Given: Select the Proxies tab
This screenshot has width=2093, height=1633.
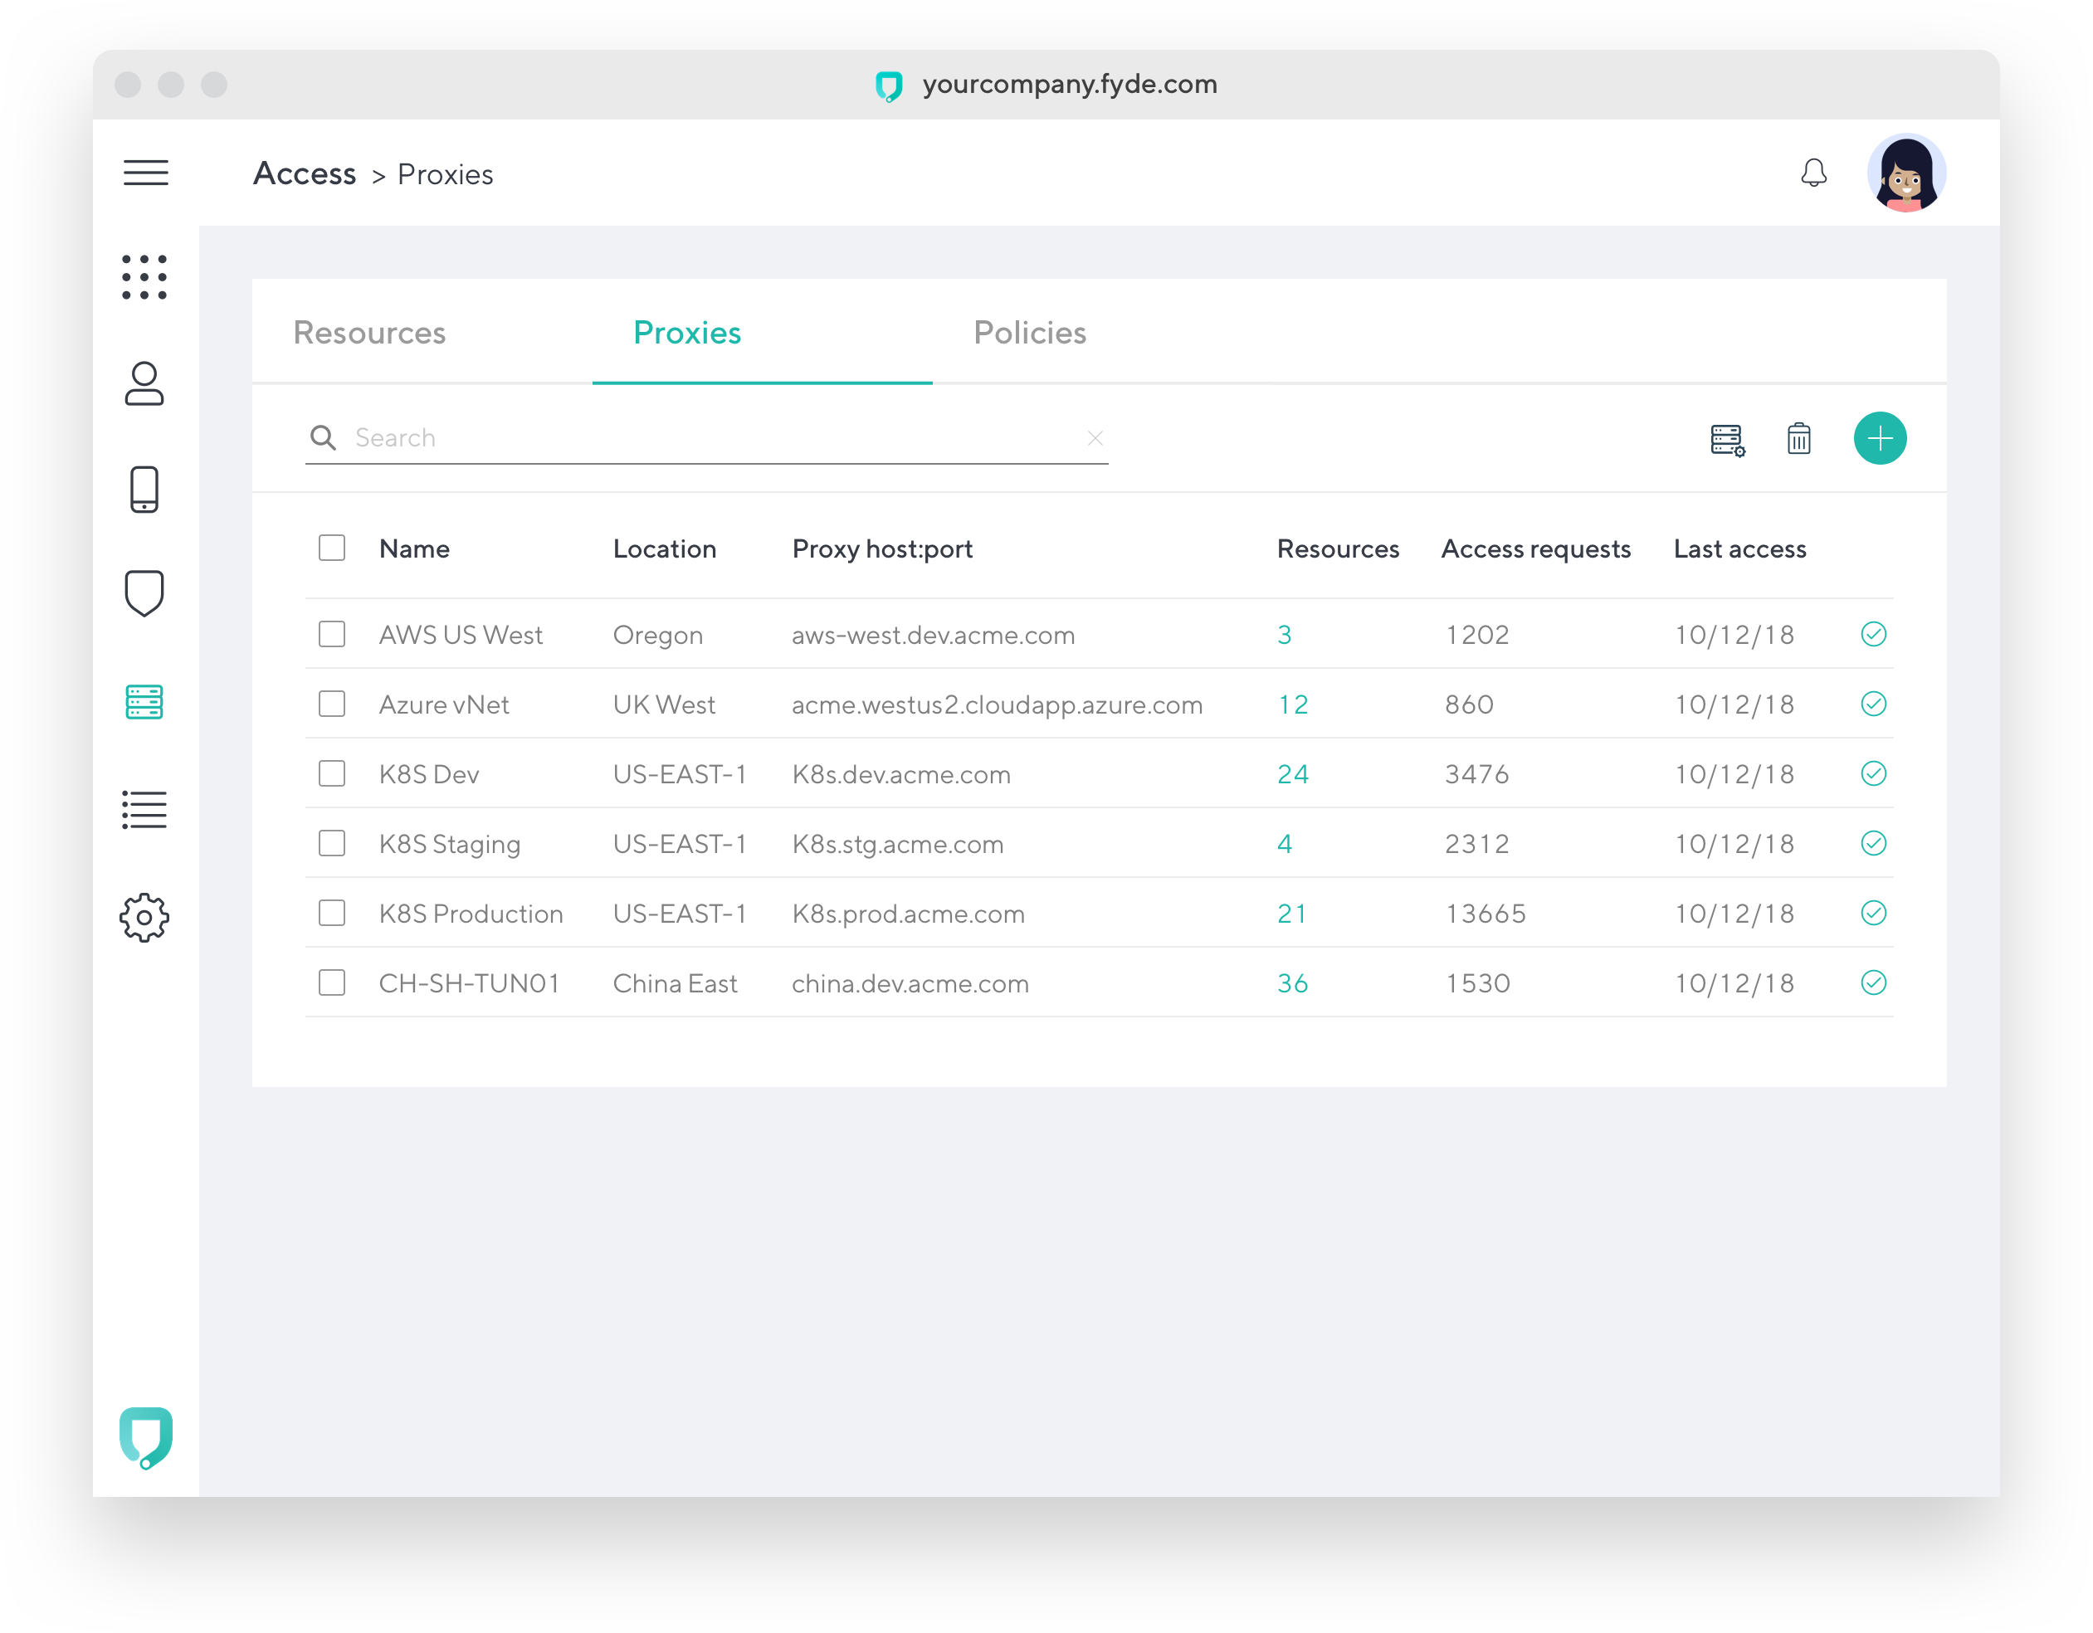Looking at the screenshot, I should click(687, 333).
